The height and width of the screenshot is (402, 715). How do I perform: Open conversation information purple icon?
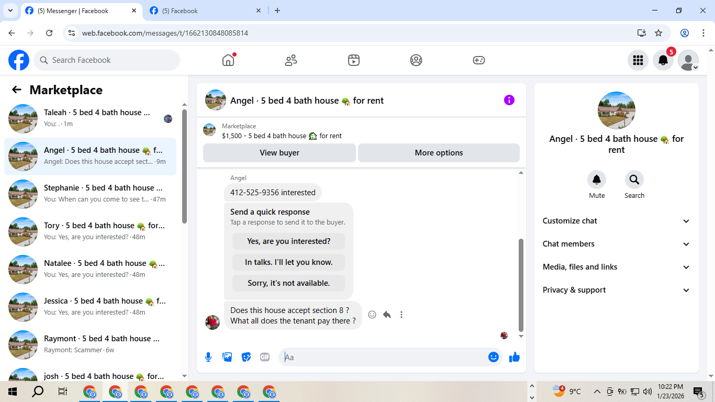509,100
